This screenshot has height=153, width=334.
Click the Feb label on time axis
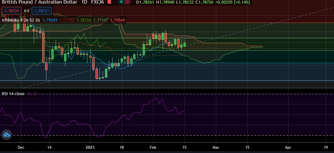153,147
